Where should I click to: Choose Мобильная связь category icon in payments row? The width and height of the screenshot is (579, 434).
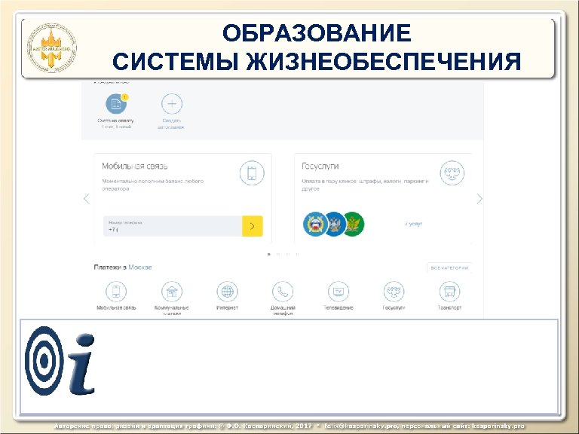116,292
